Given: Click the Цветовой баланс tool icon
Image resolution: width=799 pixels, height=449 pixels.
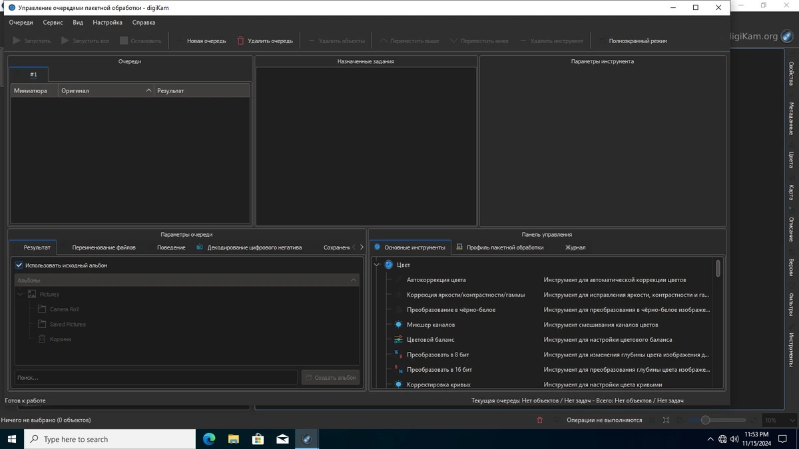Looking at the screenshot, I should (398, 339).
